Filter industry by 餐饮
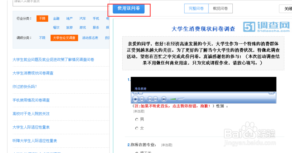This screenshot has height=153, width=292. click(56, 27)
